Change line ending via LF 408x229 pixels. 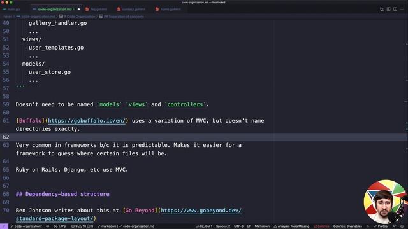coord(249,226)
